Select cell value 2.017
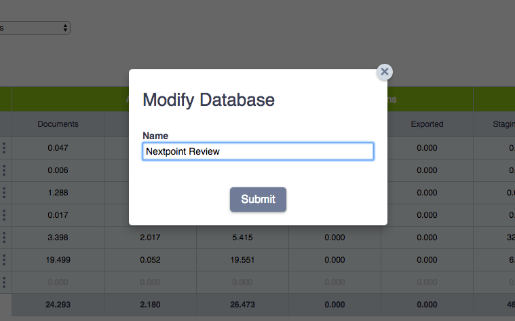 click(150, 238)
